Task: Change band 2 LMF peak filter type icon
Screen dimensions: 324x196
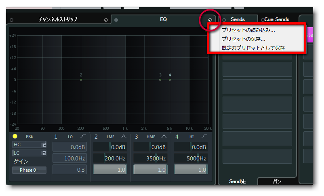Action: point(123,136)
